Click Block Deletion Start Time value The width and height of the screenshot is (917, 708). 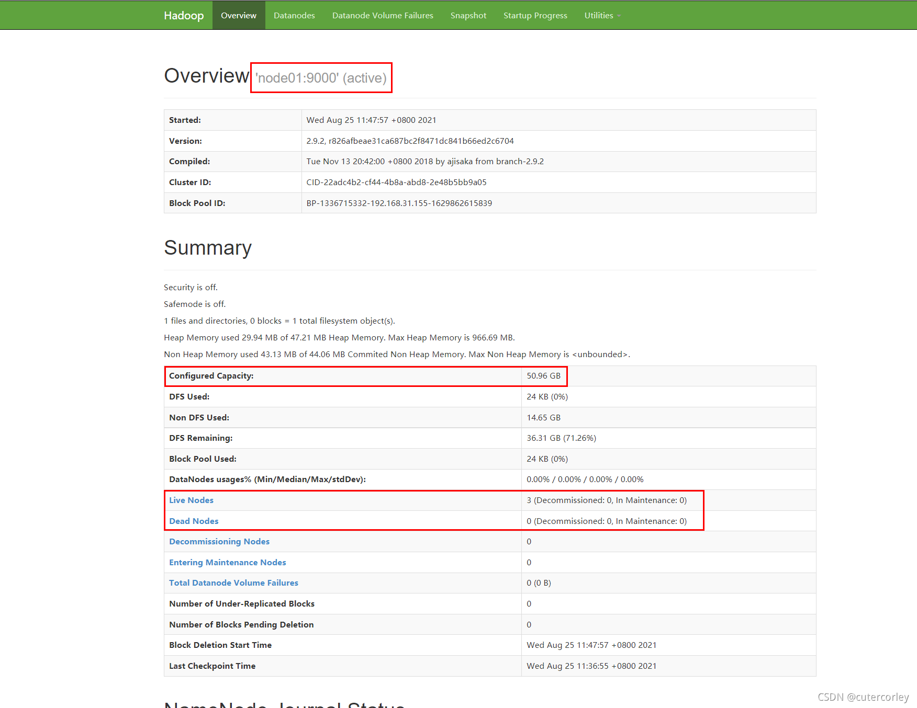coord(591,645)
